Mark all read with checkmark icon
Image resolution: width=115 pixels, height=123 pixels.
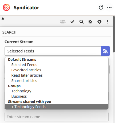pos(72,22)
